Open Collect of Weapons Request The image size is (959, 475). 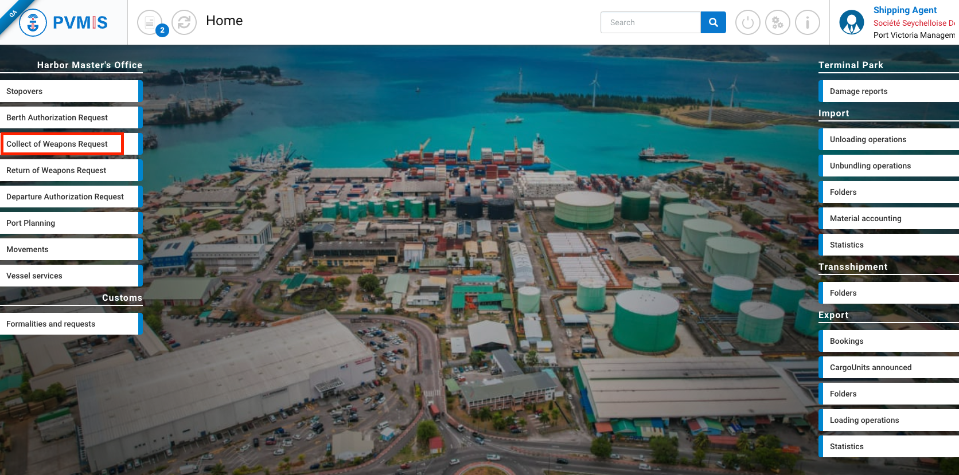coord(62,144)
